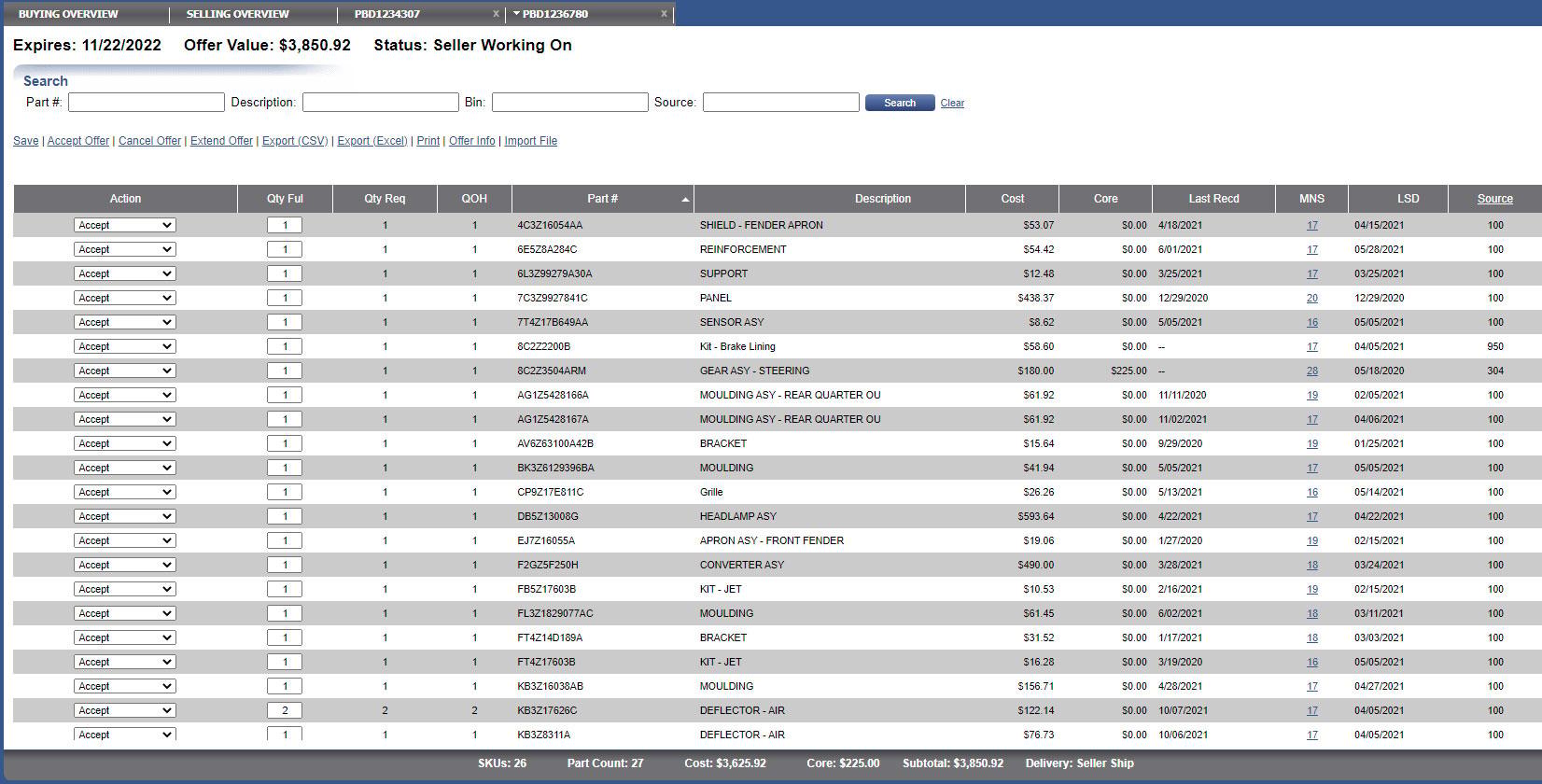1542x784 pixels.
Task: Click the Offer Info link
Action: tap(472, 141)
